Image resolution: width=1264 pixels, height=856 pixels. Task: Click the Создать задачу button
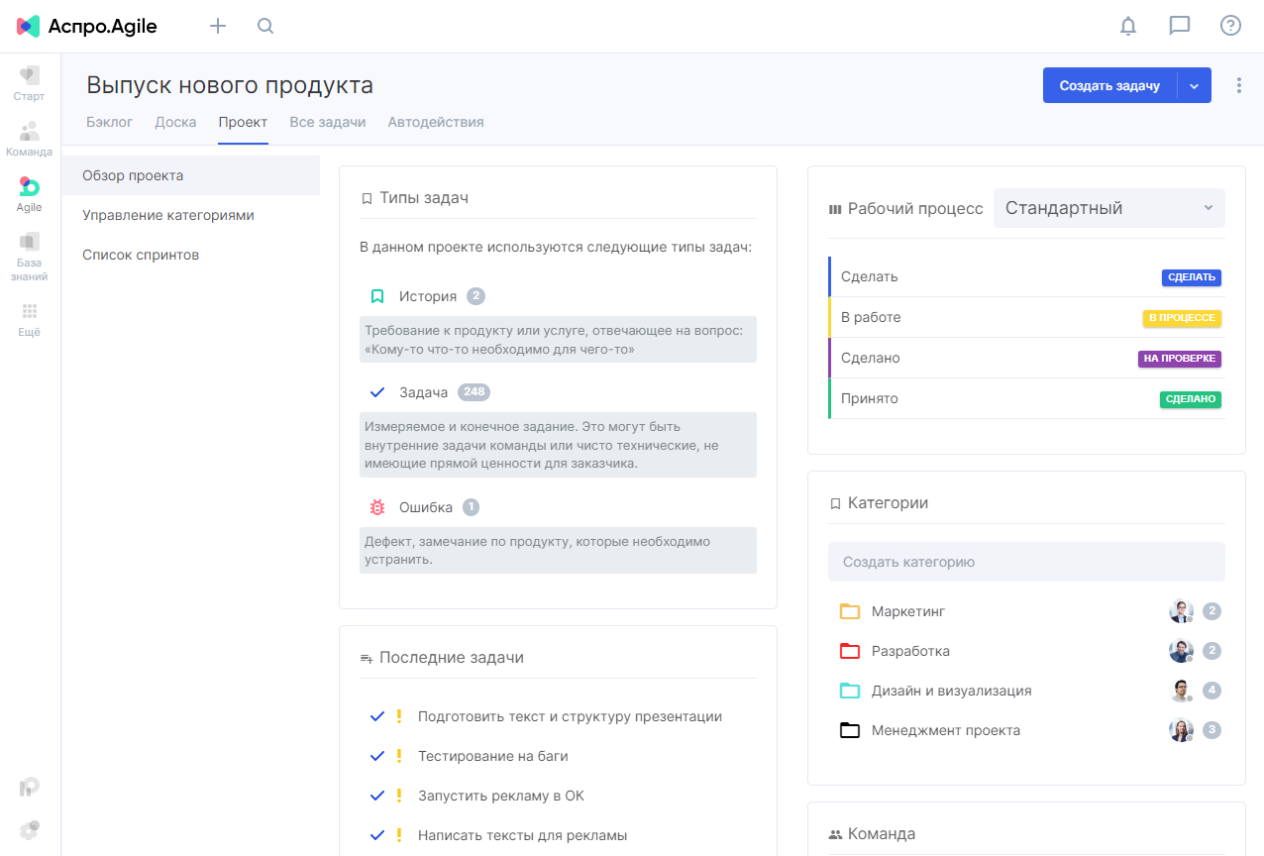1109,86
